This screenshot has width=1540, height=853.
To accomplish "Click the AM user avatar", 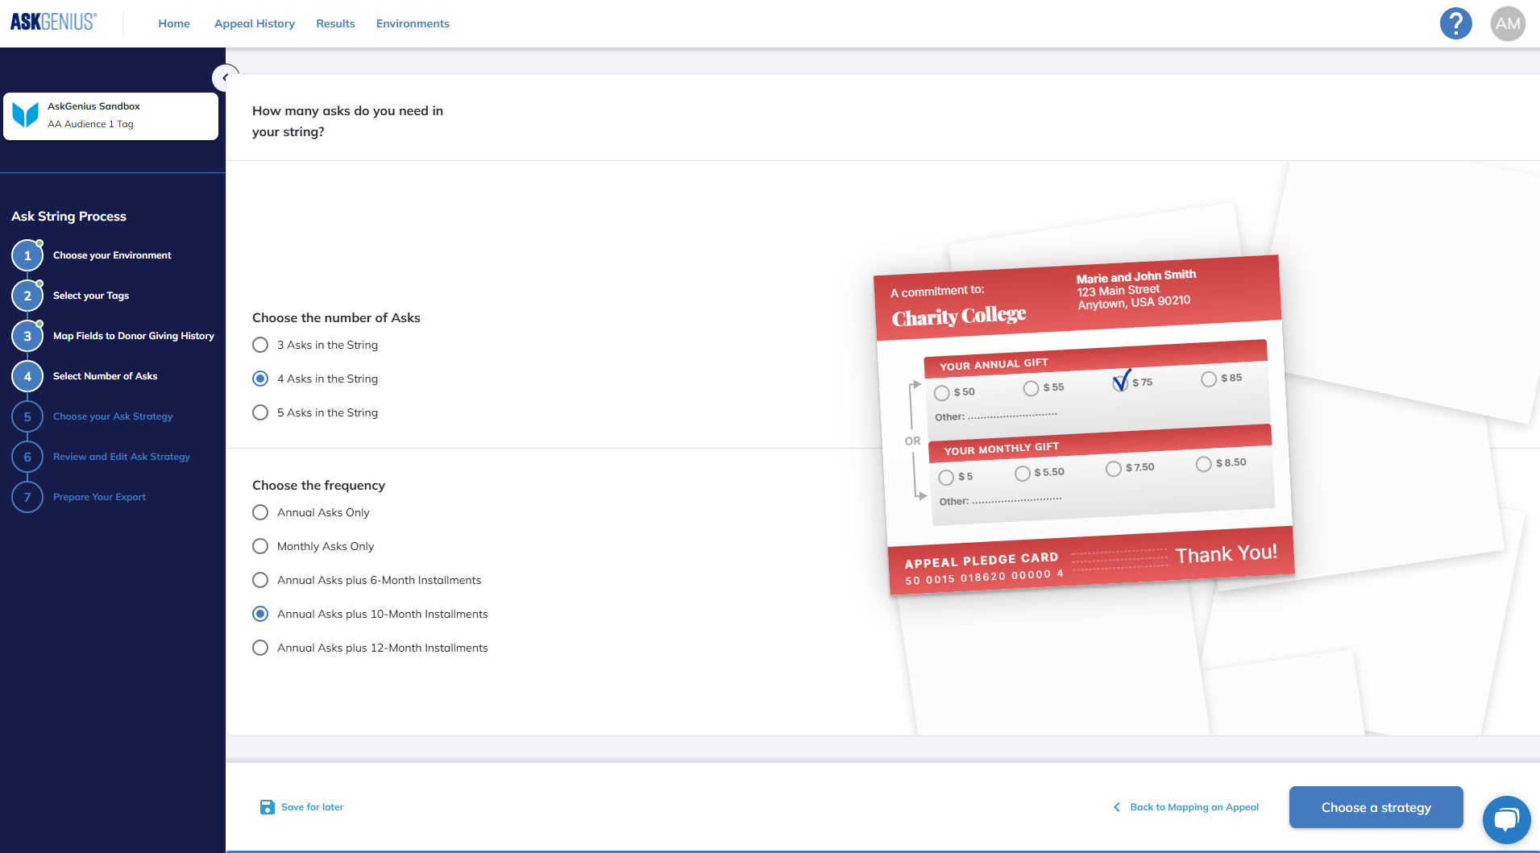I will (x=1507, y=23).
